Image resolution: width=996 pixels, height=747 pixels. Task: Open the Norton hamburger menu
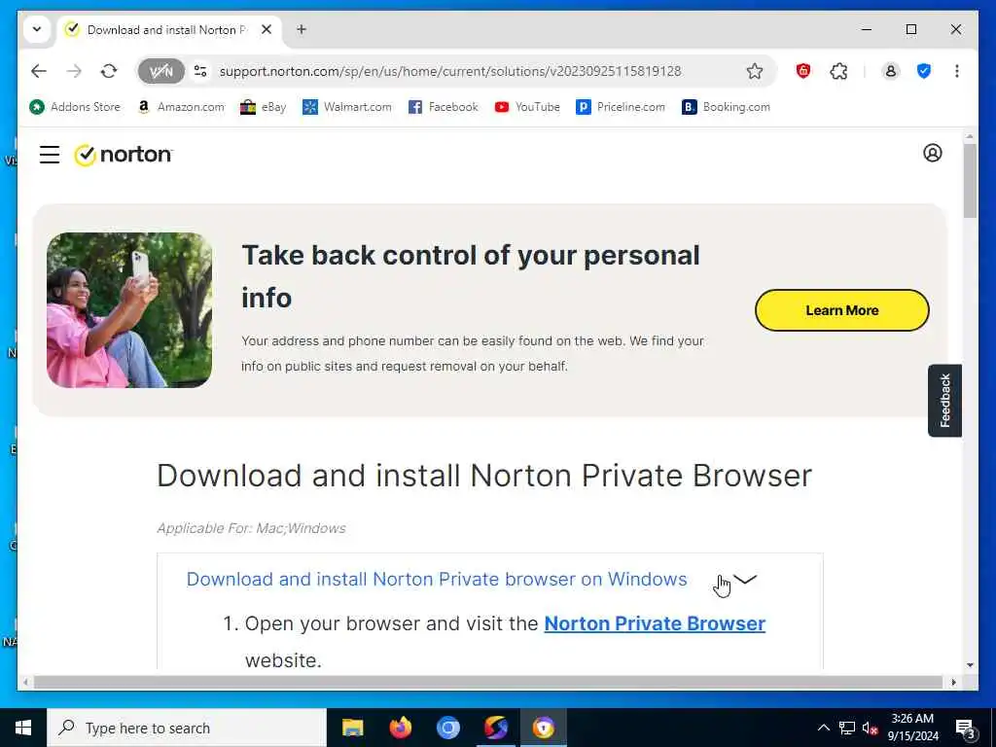pyautogui.click(x=50, y=155)
